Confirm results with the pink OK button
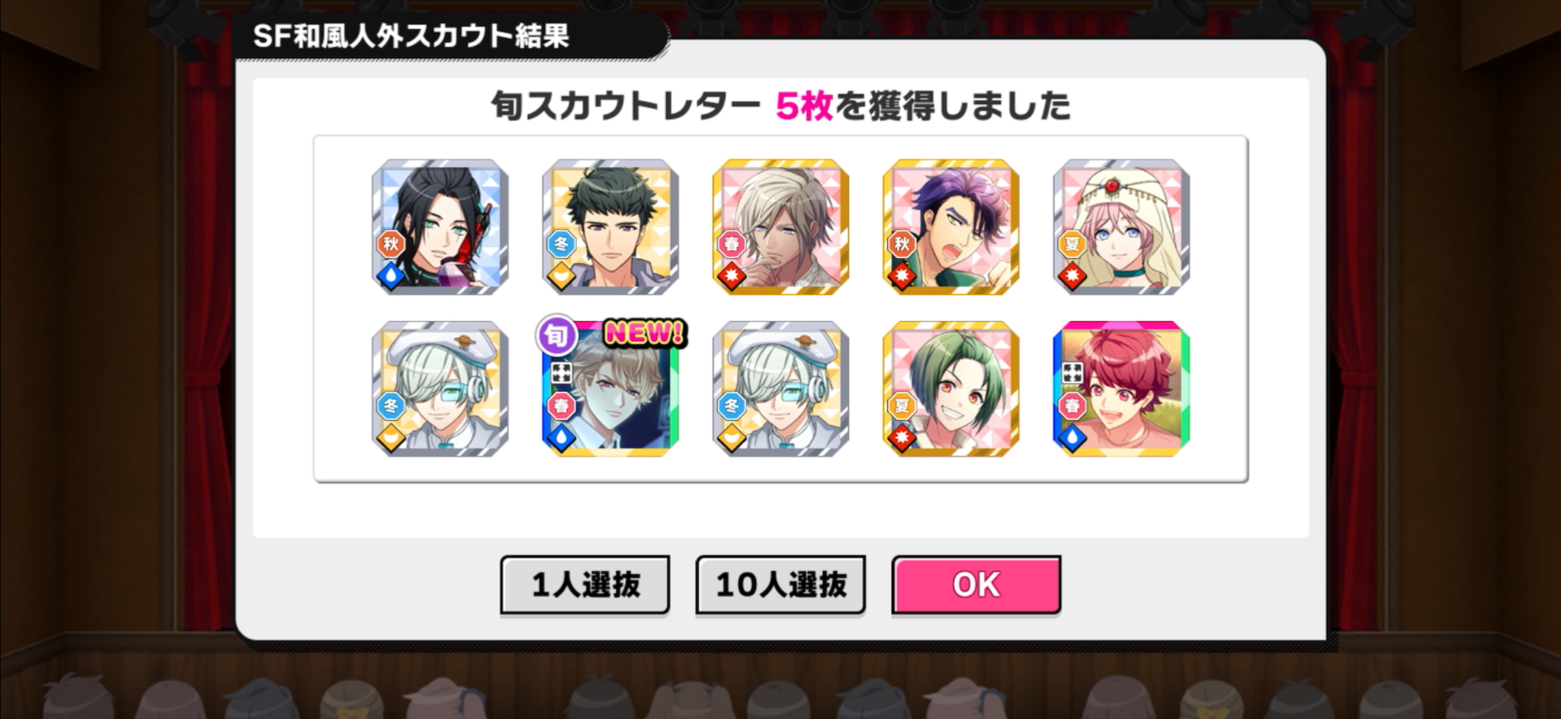This screenshot has width=1561, height=719. [x=976, y=585]
